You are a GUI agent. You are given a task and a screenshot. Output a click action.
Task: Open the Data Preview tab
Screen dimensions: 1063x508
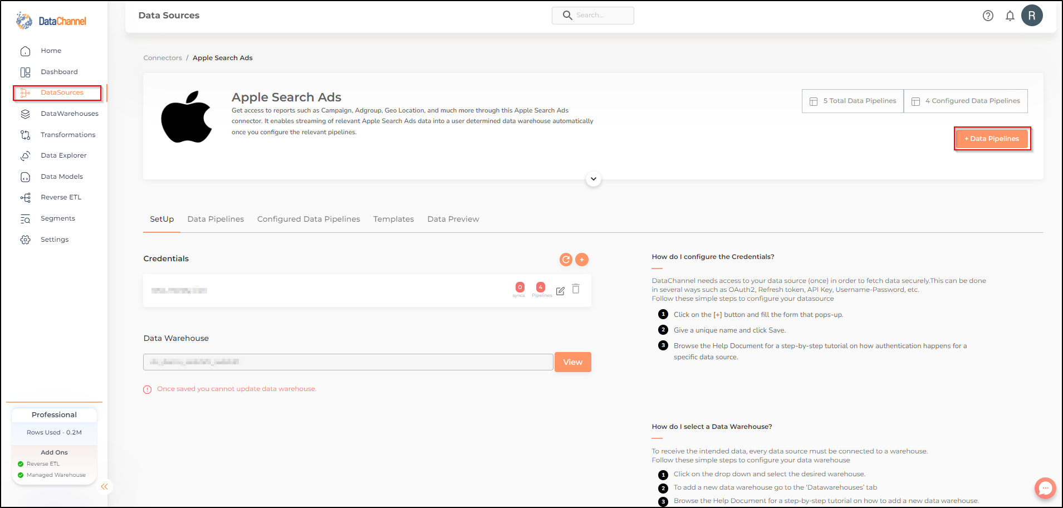pos(453,219)
